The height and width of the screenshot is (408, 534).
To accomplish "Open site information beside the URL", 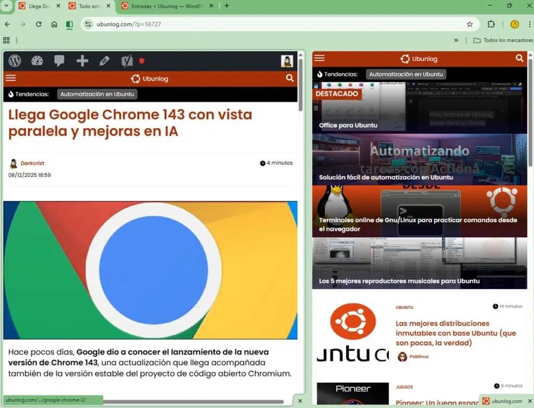I will pyautogui.click(x=88, y=24).
